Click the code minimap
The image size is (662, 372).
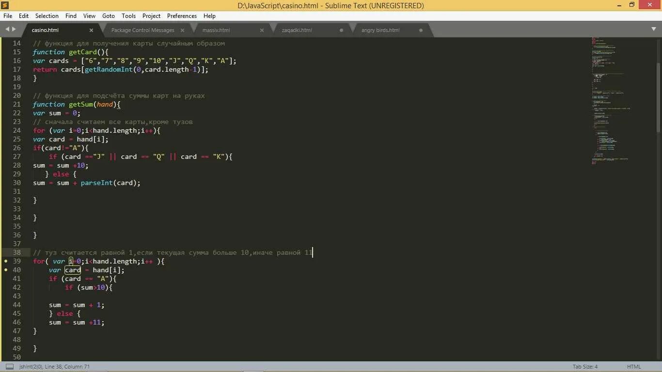point(611,102)
